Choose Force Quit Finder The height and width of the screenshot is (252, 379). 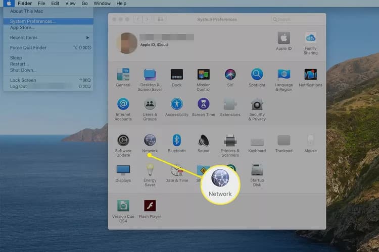pos(49,48)
